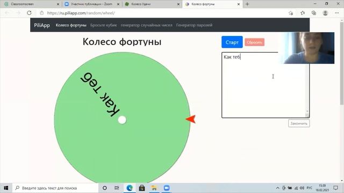The height and width of the screenshot is (193, 344).
Task: Open the favorites list icon
Action: [x=303, y=13]
